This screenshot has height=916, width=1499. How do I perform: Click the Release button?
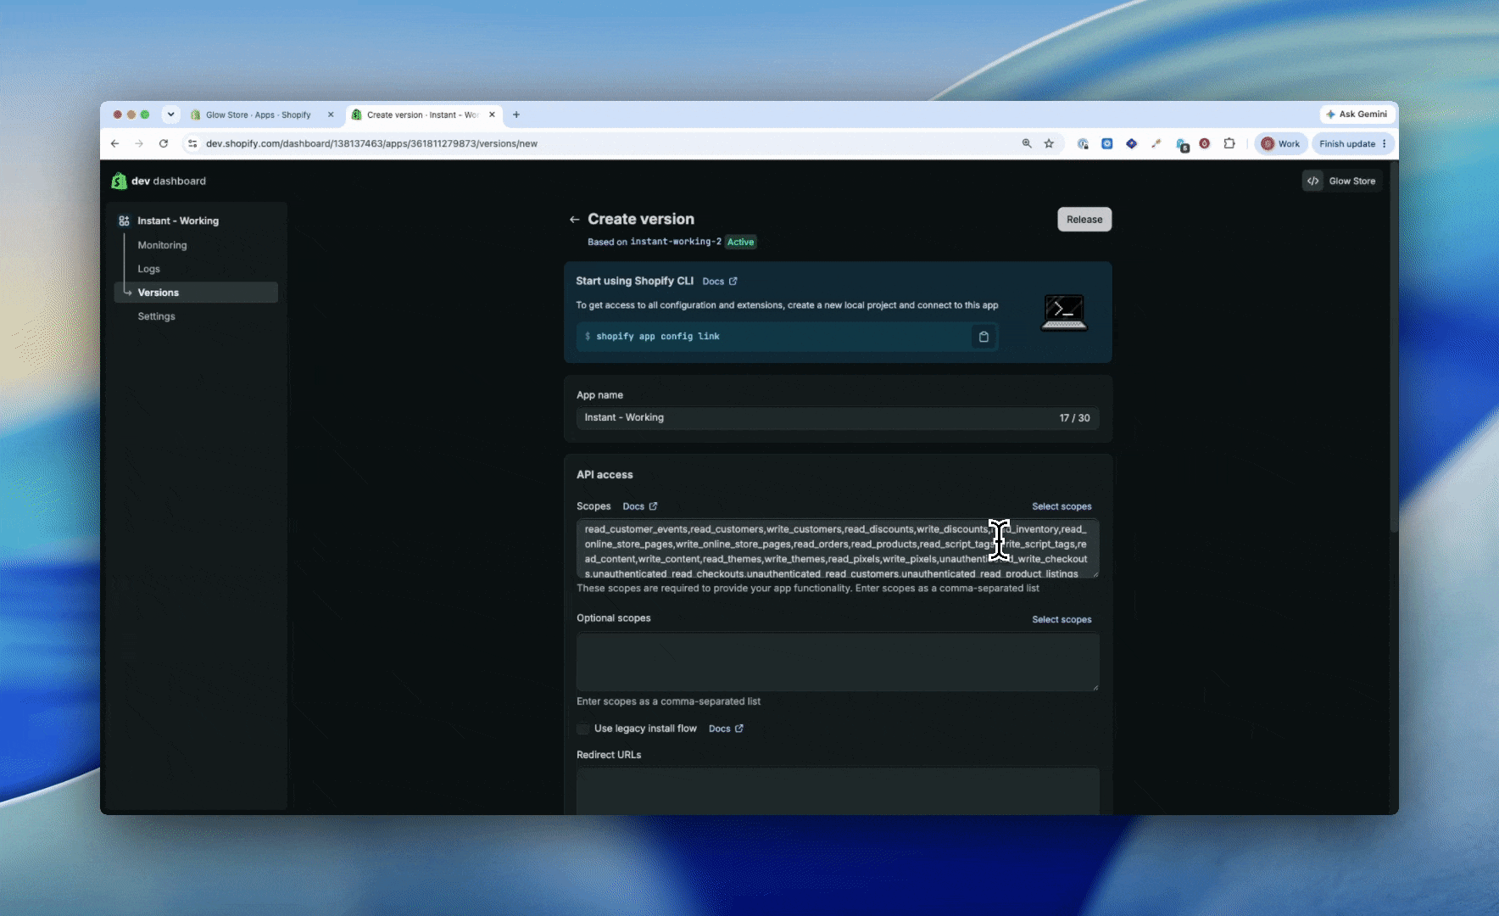point(1084,220)
